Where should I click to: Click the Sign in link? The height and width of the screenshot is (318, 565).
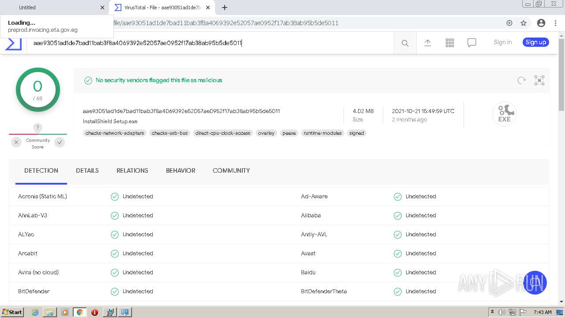pos(503,42)
